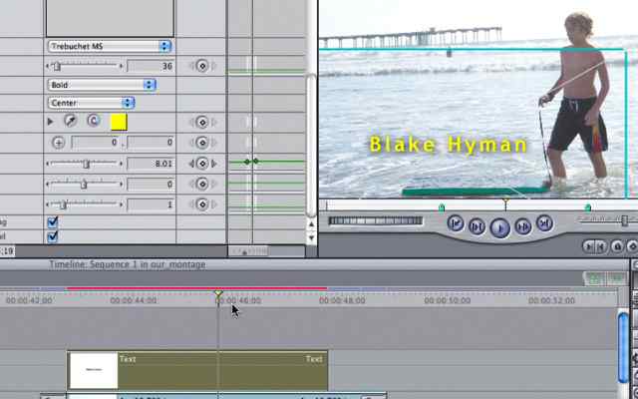
Task: Click the value field showing 8.01
Action: coord(151,164)
